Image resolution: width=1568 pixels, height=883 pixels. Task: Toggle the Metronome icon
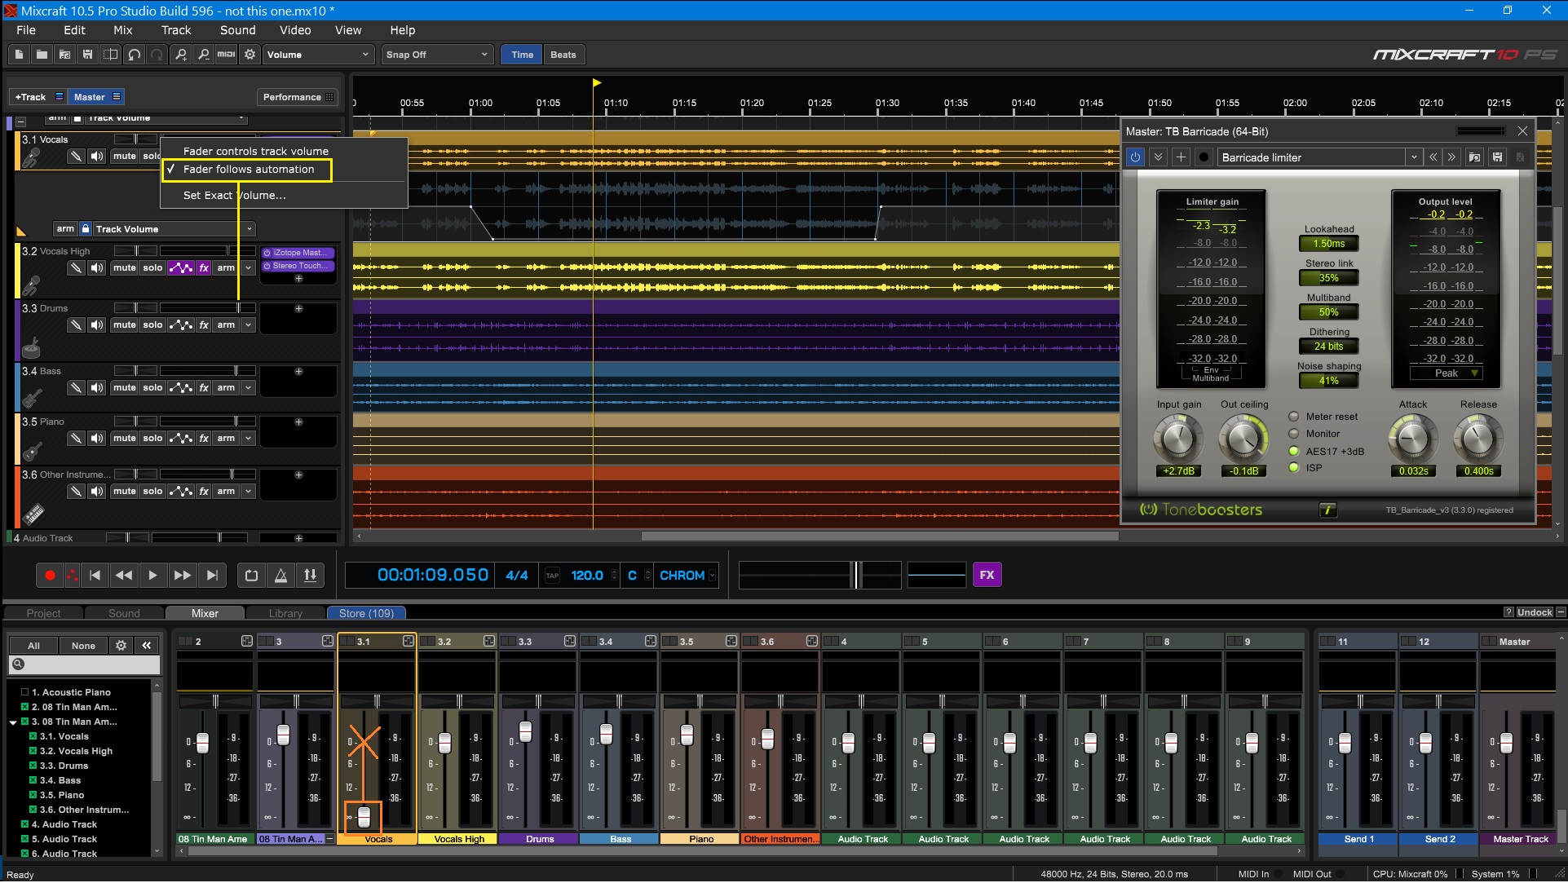coord(280,575)
